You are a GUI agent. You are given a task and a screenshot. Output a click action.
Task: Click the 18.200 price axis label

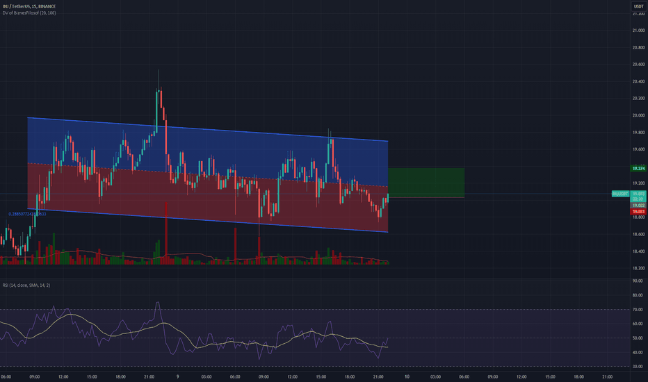point(638,268)
